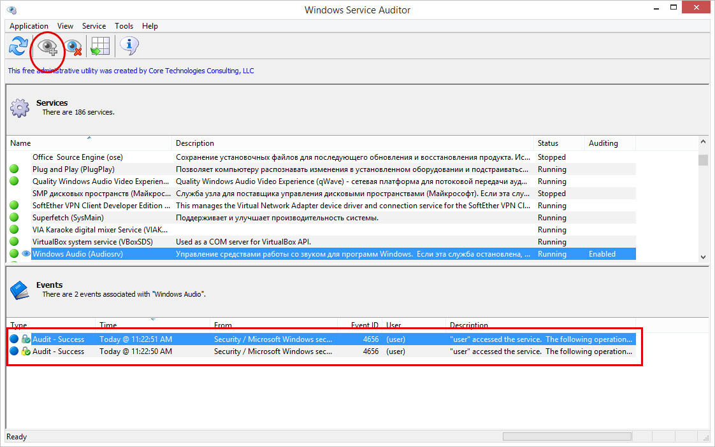
Task: Click the green status dot for Plug and Play
Action: point(14,169)
